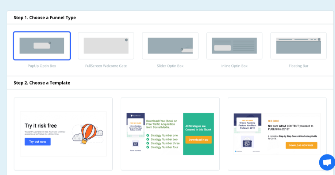
Task: Pick the Slider Optin Box funnel type
Action: pyautogui.click(x=170, y=46)
